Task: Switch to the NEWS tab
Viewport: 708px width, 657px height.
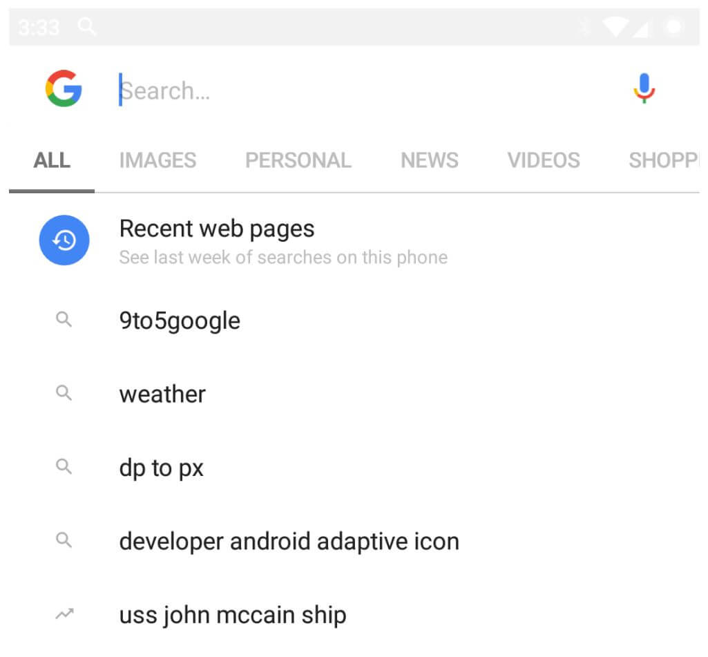Action: [429, 160]
